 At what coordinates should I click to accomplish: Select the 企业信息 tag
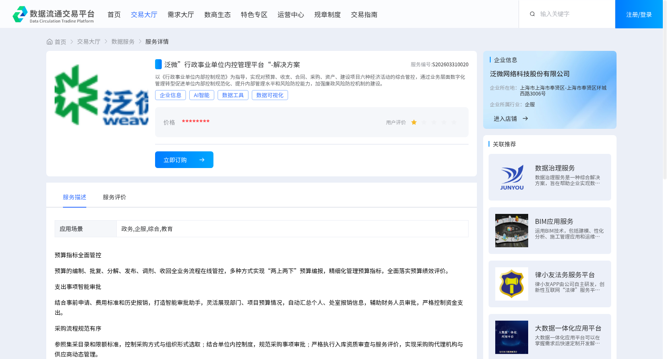[171, 95]
